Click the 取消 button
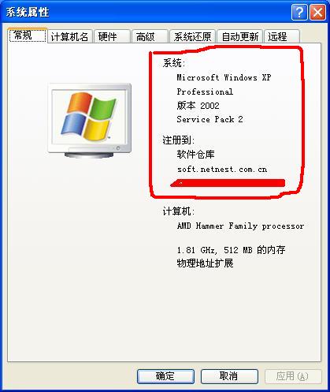 [229, 376]
